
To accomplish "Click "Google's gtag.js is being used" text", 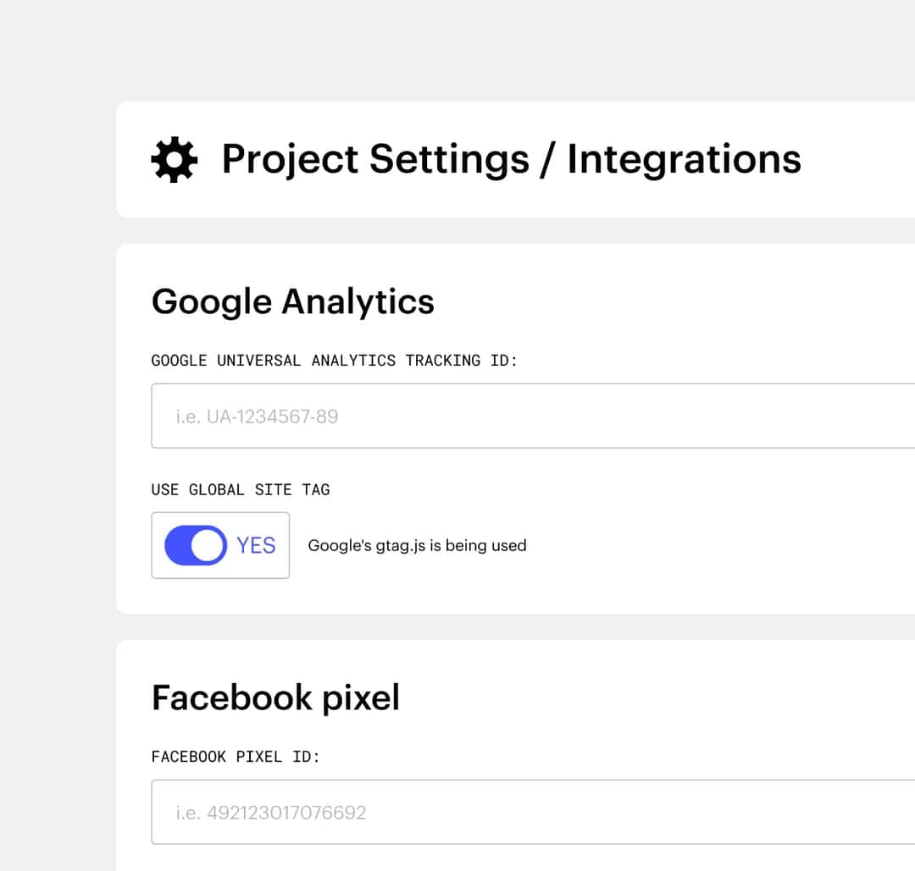I will pyautogui.click(x=417, y=546).
